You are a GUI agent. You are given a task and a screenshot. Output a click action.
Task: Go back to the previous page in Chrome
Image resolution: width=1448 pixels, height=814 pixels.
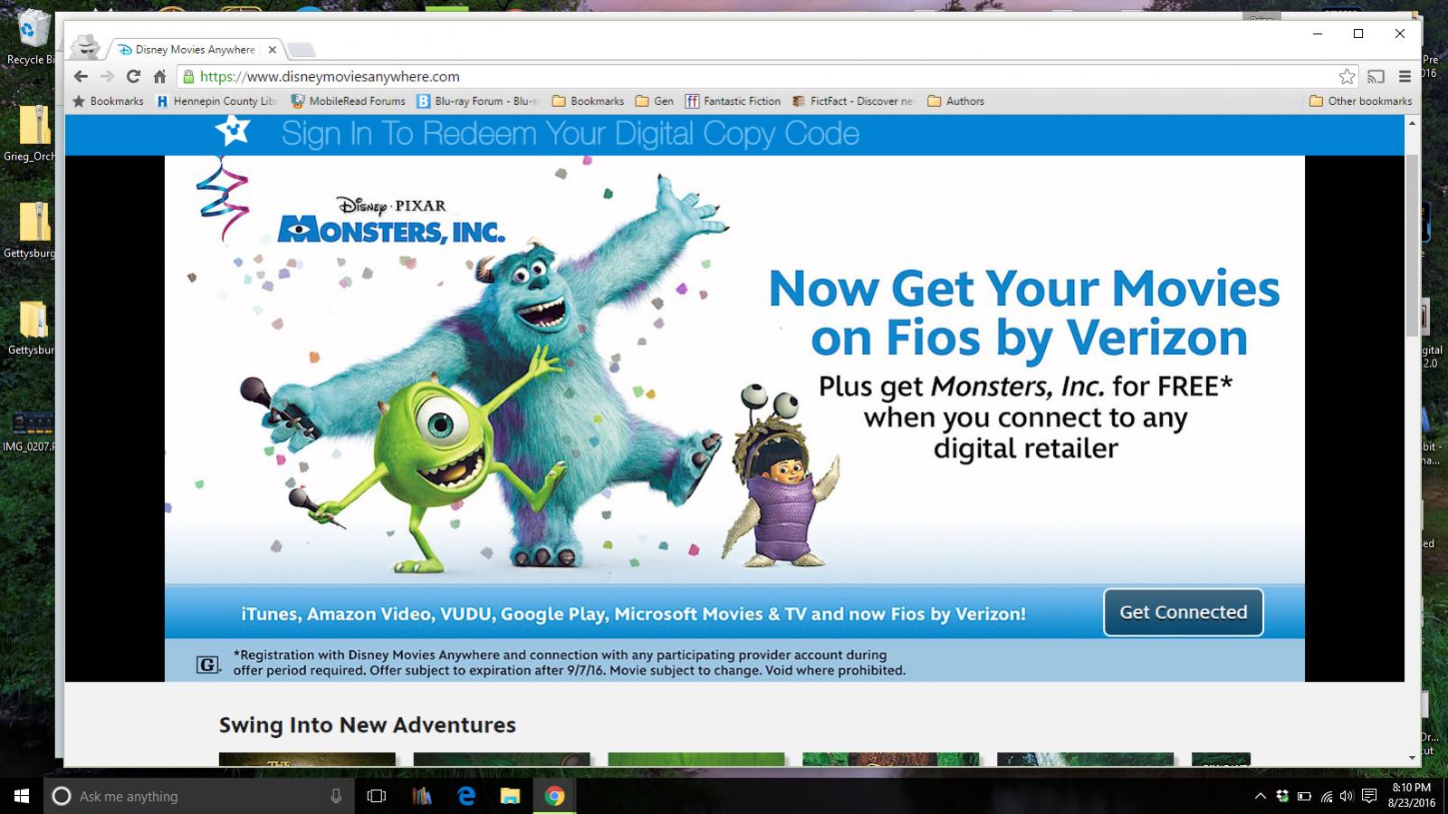[81, 77]
